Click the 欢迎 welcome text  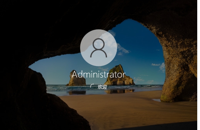[x=102, y=87]
